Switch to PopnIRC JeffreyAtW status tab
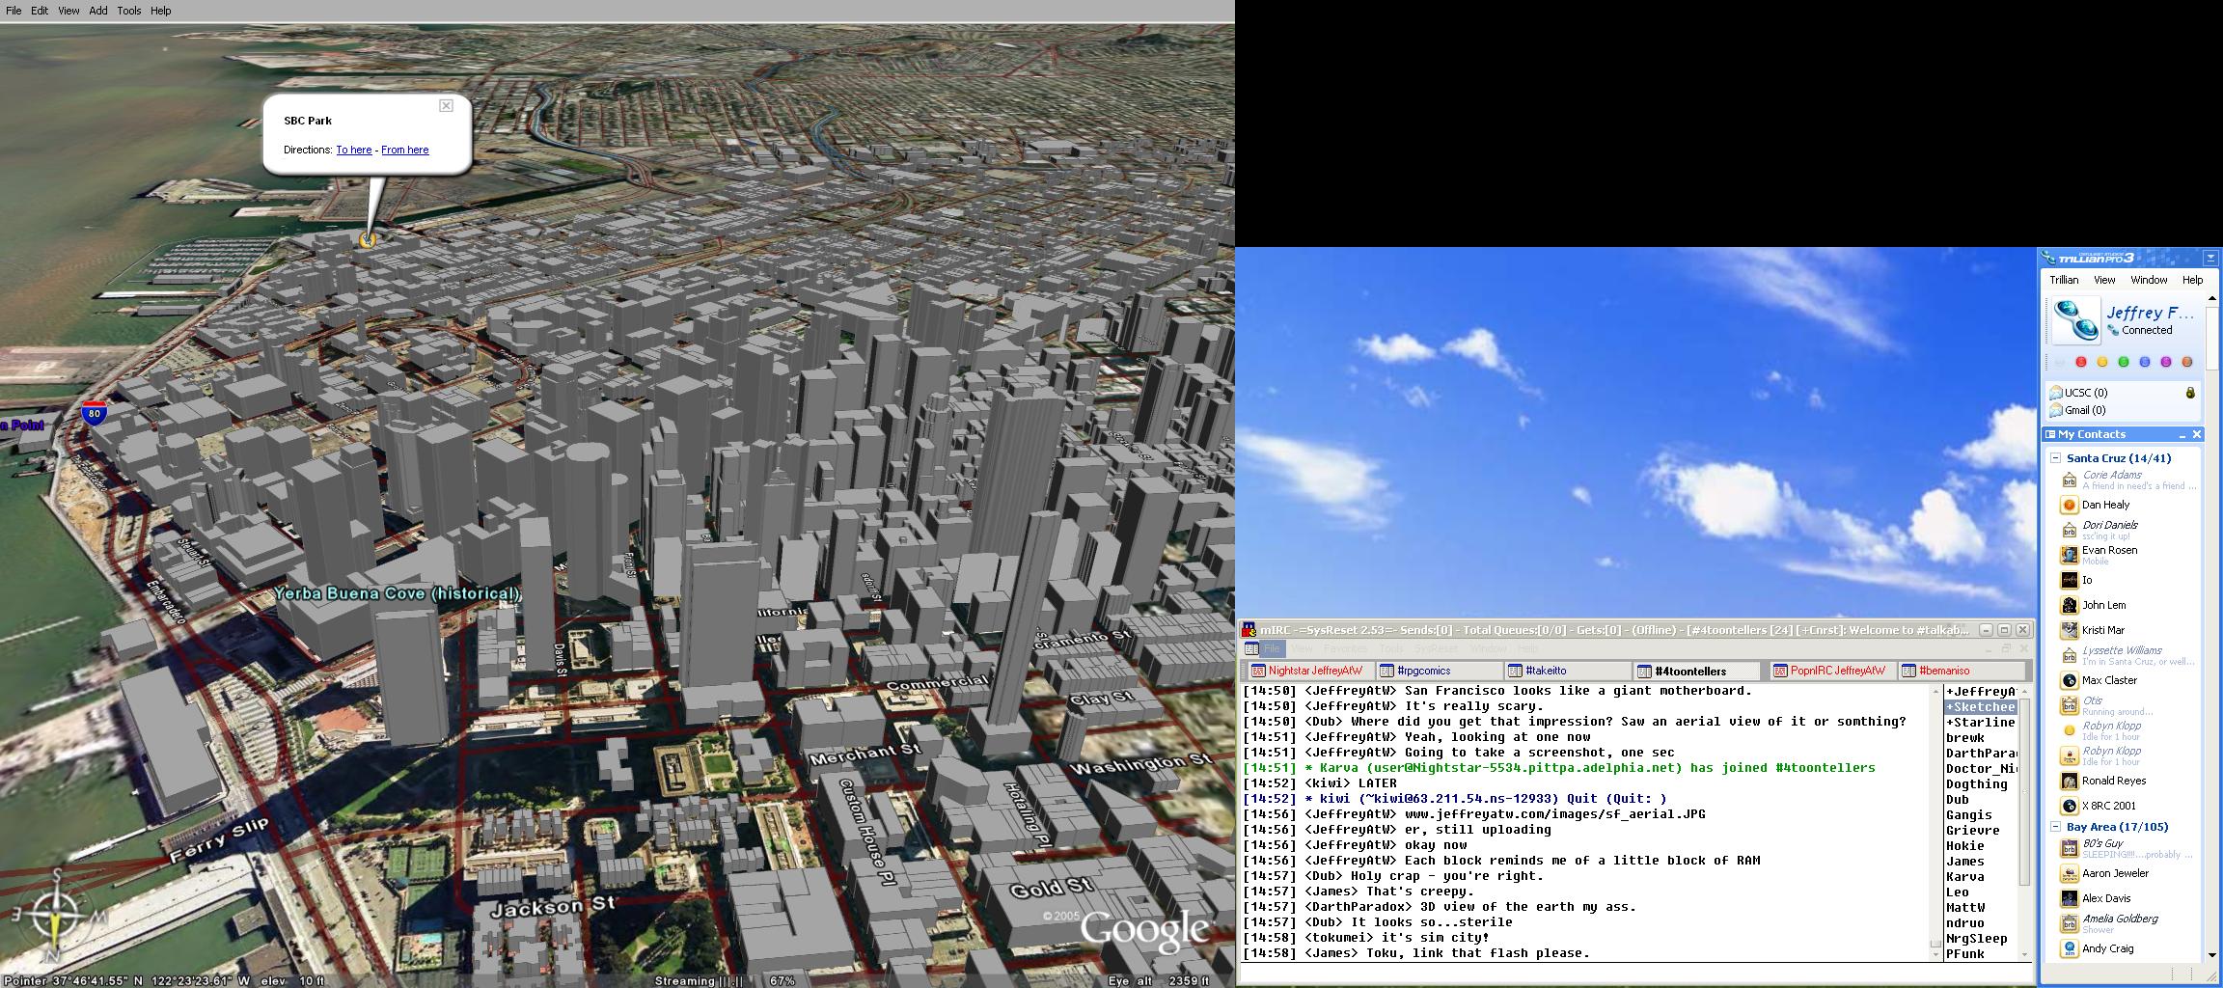This screenshot has height=988, width=2223. pos(1832,671)
